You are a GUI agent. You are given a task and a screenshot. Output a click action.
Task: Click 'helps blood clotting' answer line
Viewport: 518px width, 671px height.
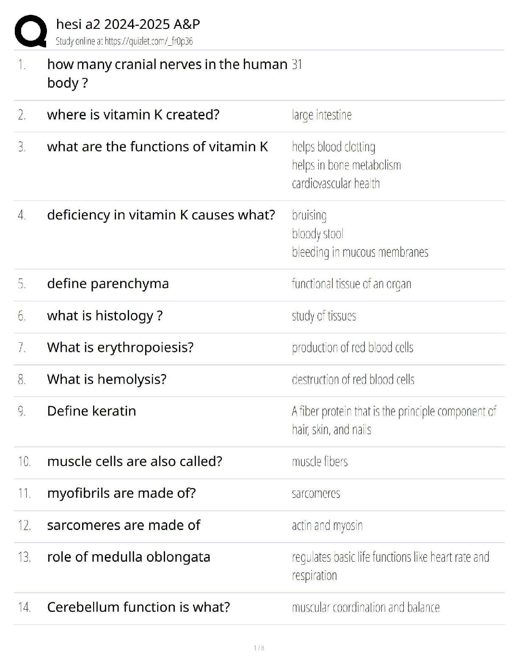pos(333,147)
